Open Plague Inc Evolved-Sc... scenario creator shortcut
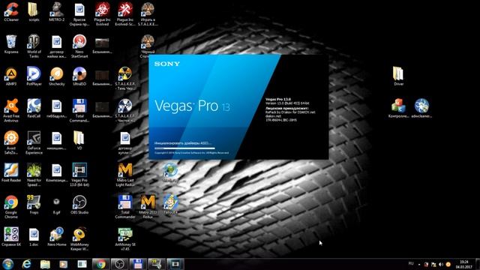480x270 pixels. [125, 13]
